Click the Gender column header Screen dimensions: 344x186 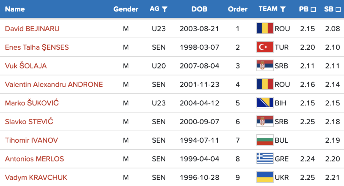pos(126,9)
